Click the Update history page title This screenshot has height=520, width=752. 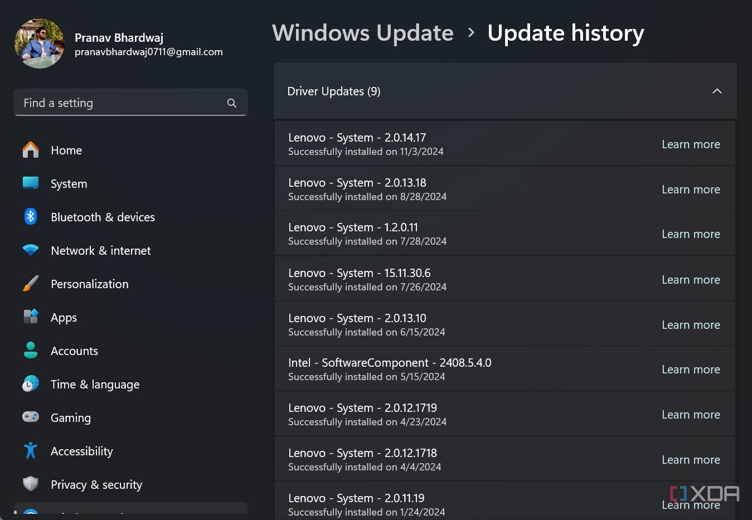pos(565,33)
